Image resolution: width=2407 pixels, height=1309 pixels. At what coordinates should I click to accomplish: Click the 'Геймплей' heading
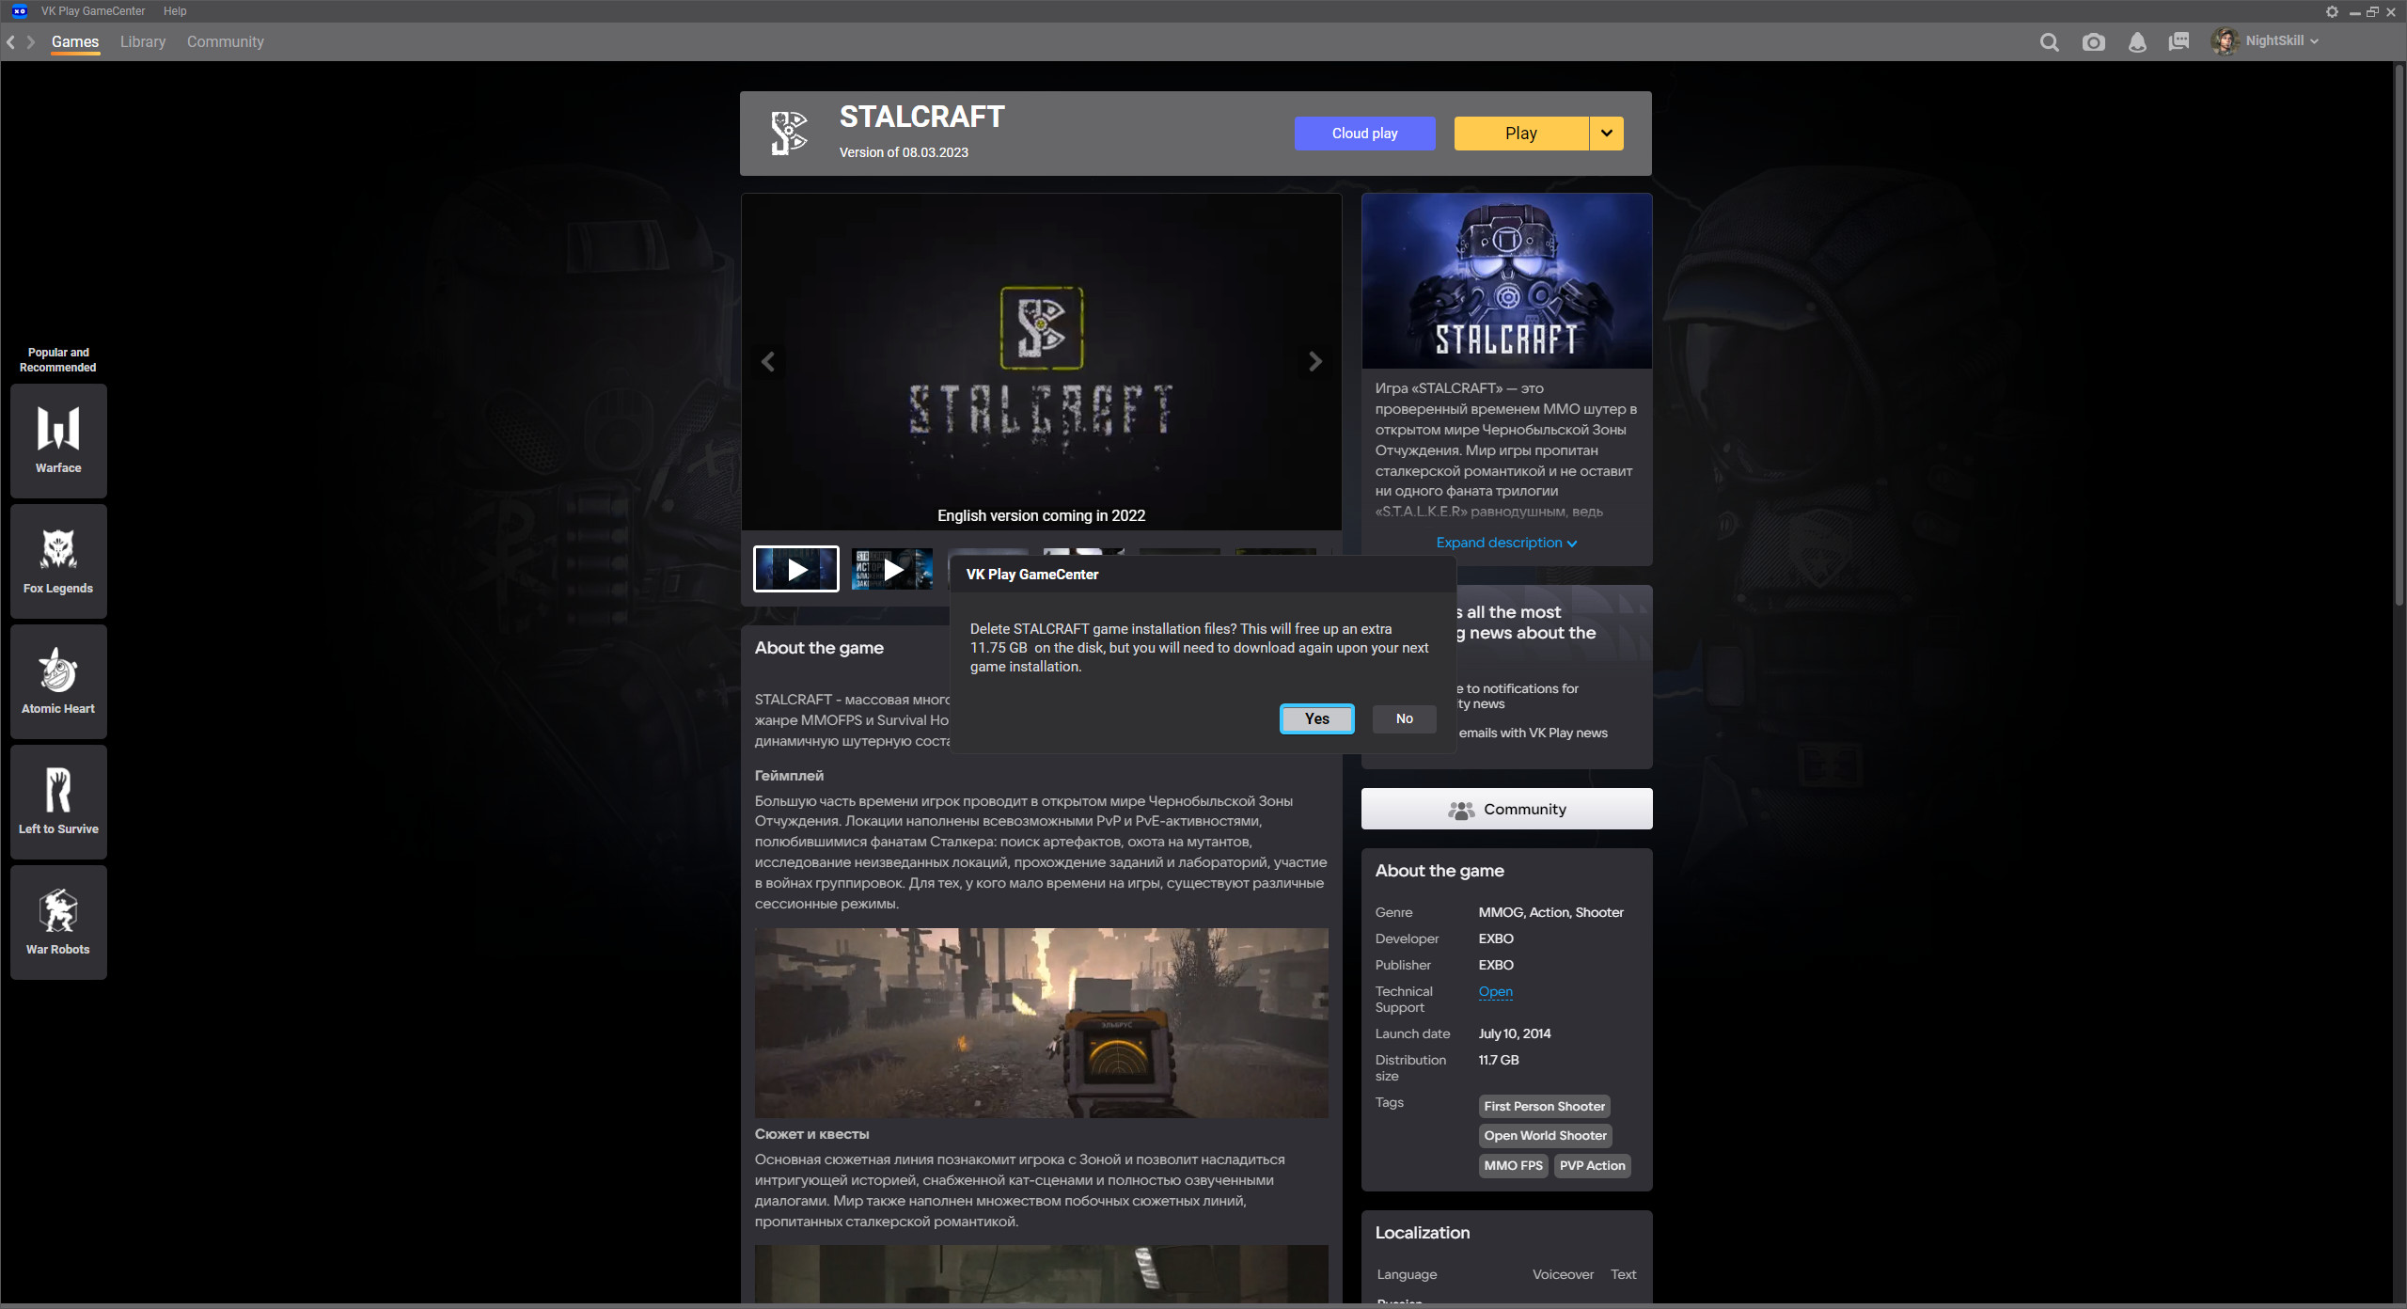click(x=789, y=776)
